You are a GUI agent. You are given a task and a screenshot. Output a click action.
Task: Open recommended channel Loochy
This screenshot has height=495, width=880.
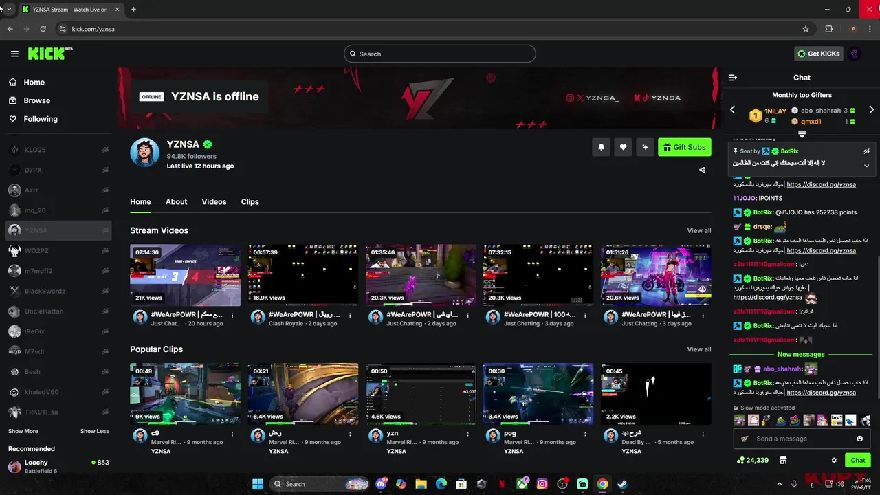coord(59,466)
